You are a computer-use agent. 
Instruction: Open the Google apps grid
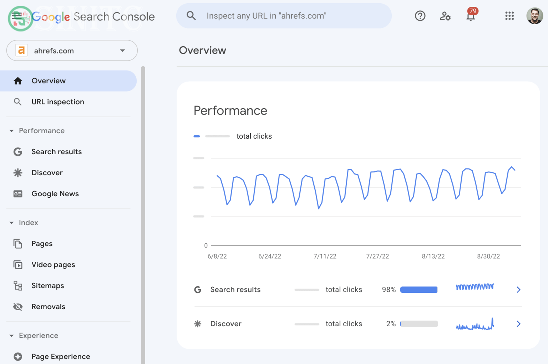(509, 16)
